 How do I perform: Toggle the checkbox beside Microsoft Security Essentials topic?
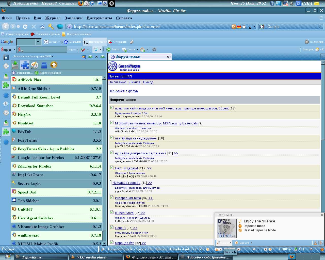click(112, 123)
